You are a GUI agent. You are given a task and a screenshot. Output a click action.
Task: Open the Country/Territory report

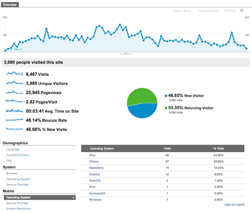pos(18,155)
